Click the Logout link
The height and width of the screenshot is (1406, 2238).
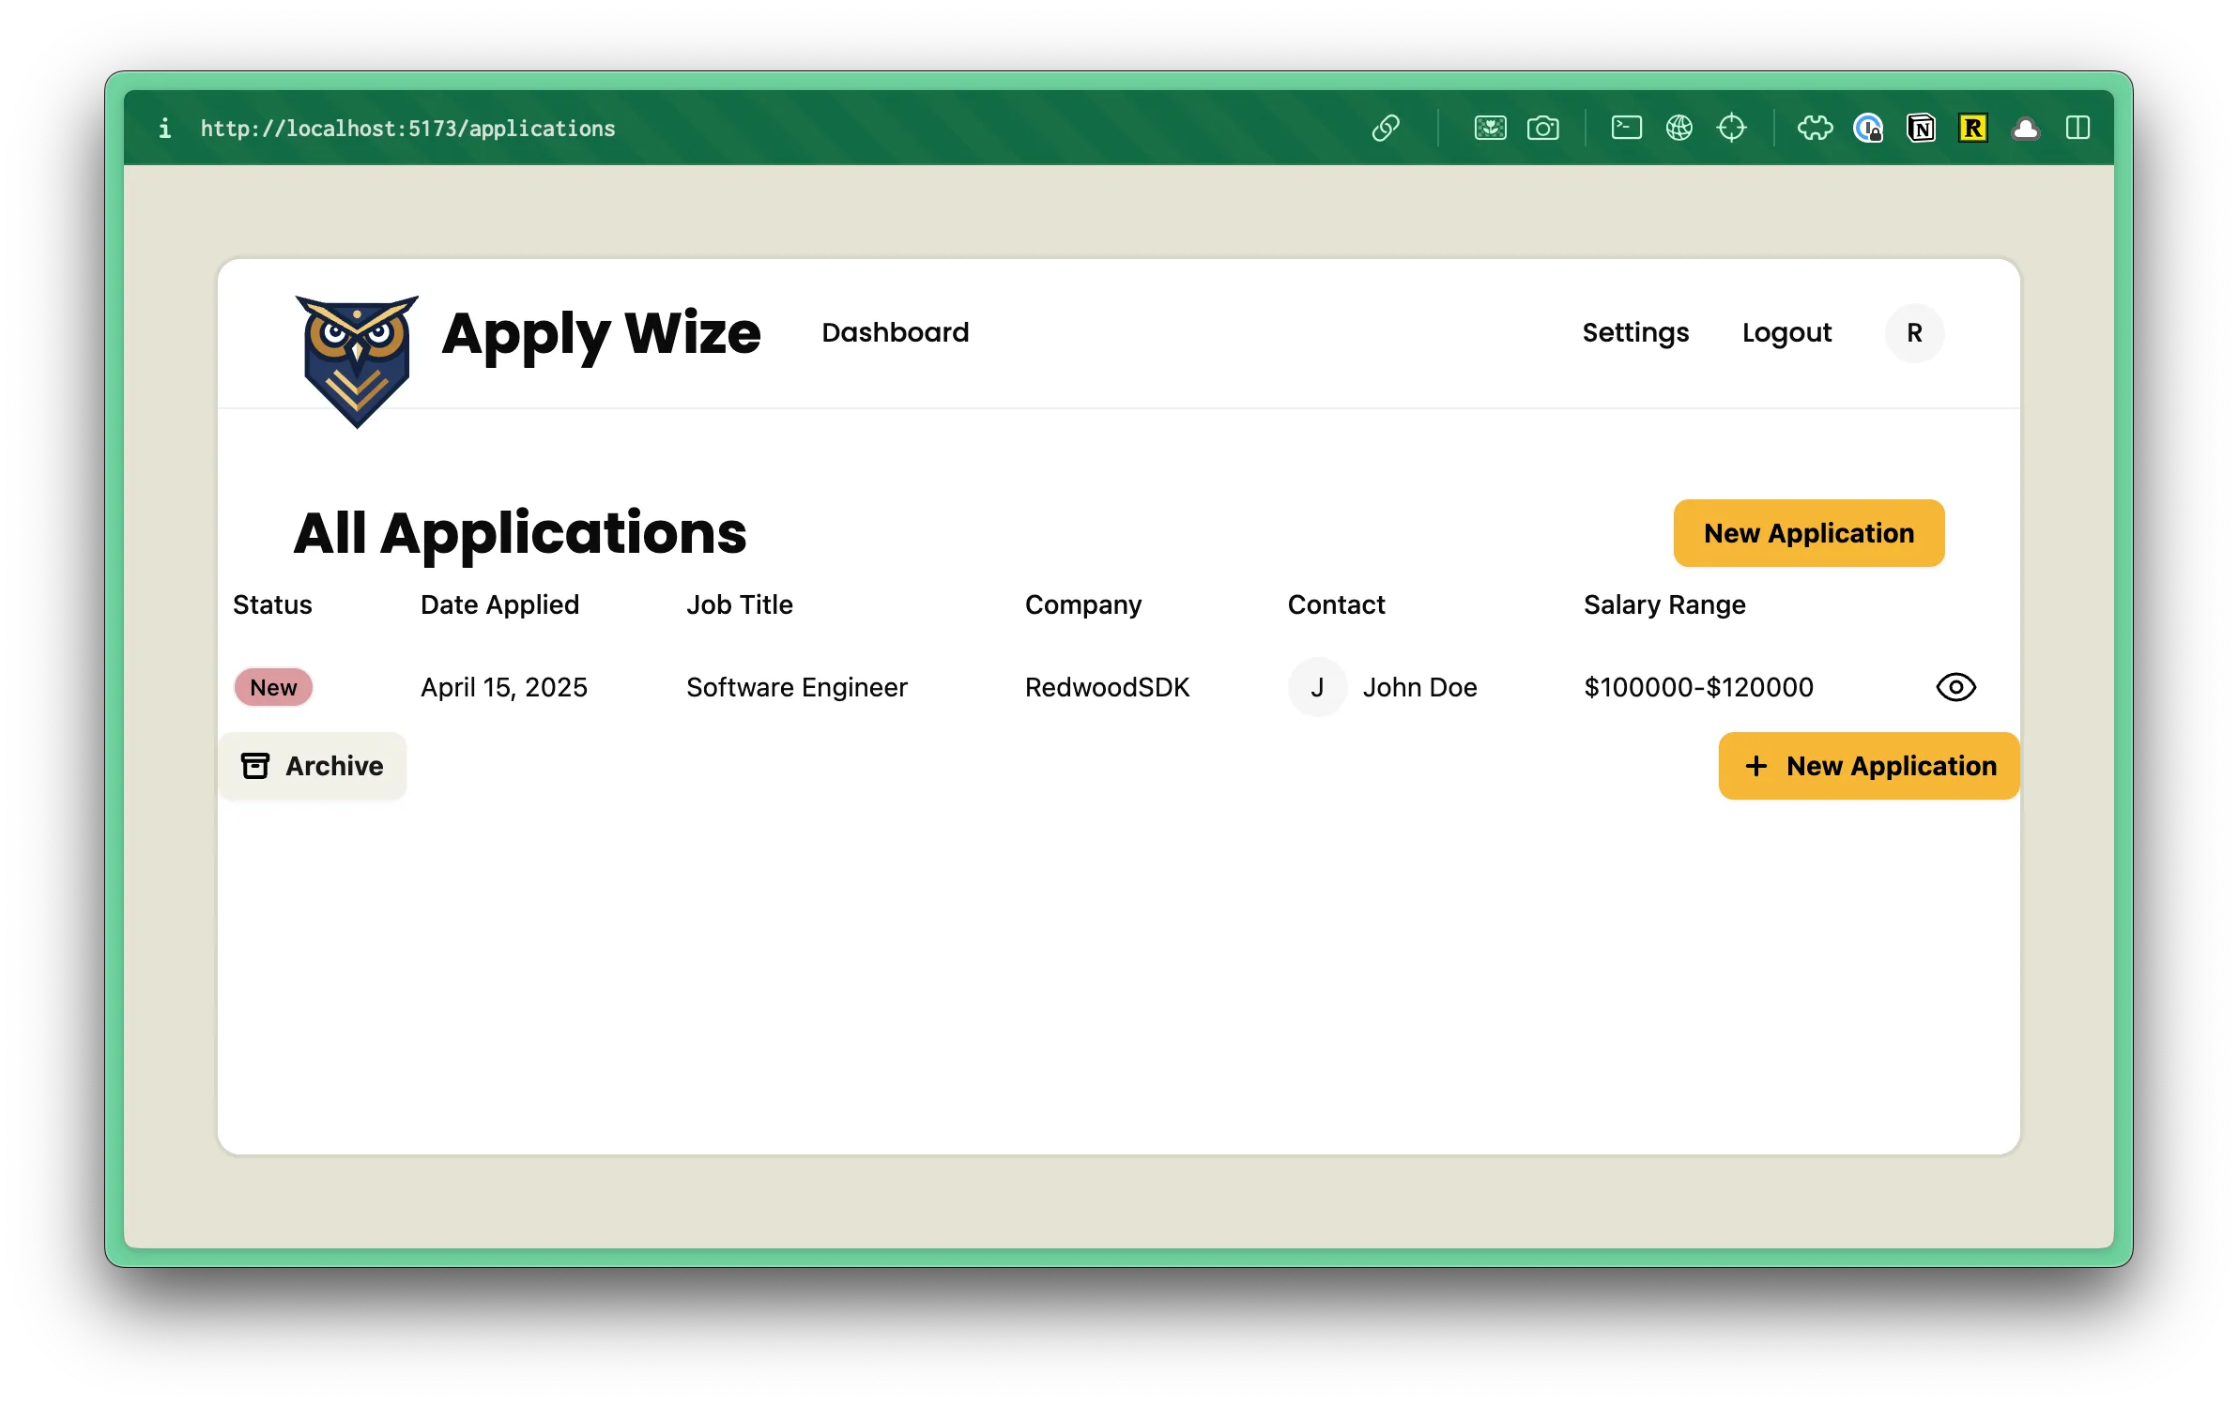pyautogui.click(x=1786, y=332)
